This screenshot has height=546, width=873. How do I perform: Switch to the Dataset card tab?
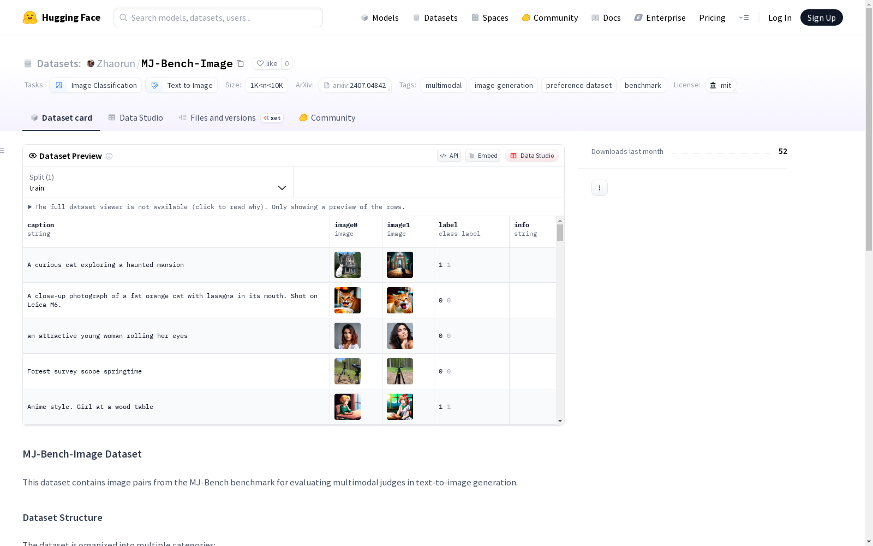[61, 118]
